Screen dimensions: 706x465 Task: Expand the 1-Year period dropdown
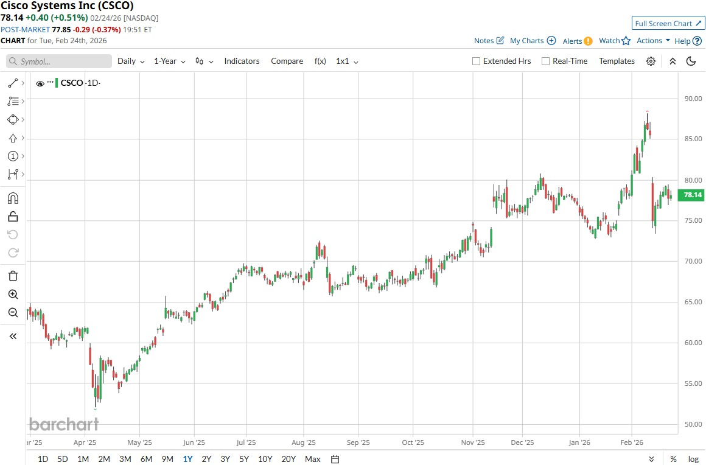169,61
